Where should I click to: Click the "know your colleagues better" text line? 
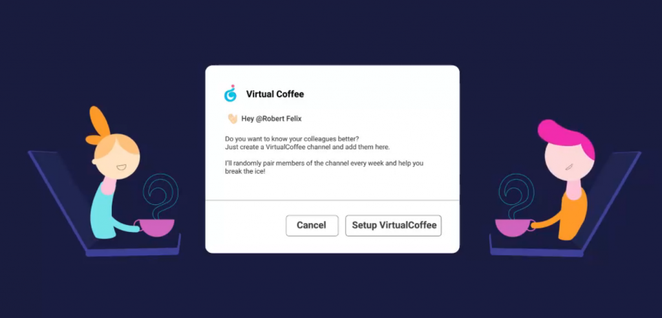pos(293,139)
